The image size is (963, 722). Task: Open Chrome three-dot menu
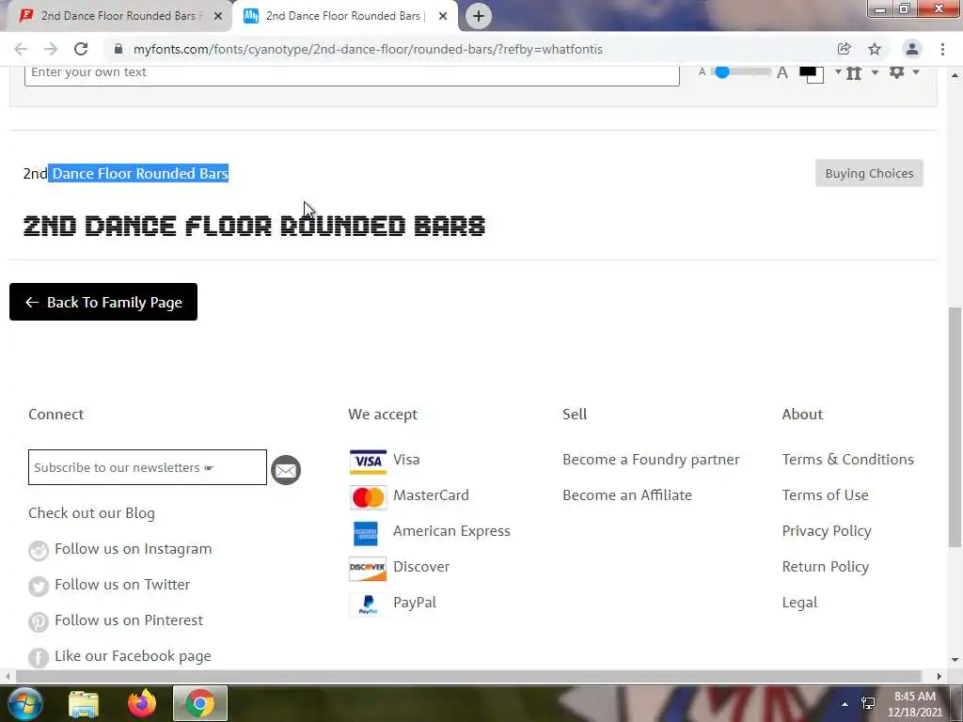click(x=942, y=49)
